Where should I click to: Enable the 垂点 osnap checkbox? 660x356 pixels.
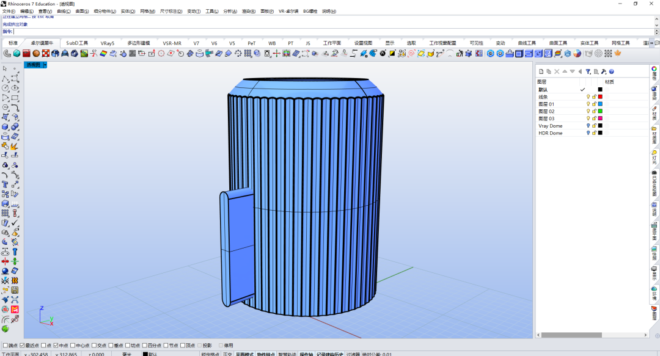[111, 346]
